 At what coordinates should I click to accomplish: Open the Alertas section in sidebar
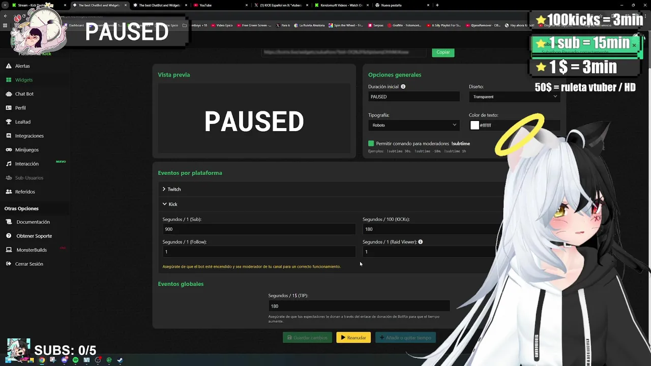tap(22, 66)
